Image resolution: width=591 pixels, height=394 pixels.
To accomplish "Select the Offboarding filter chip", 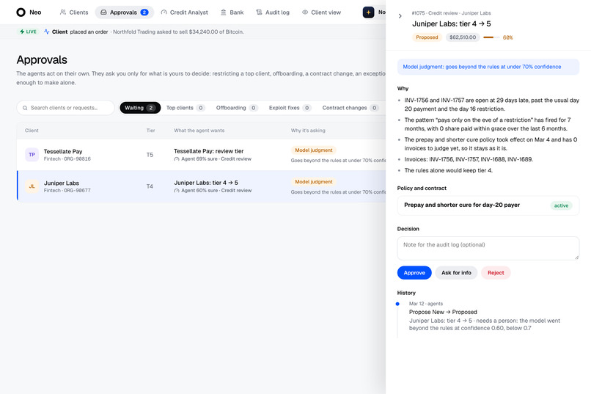I will pyautogui.click(x=237, y=108).
